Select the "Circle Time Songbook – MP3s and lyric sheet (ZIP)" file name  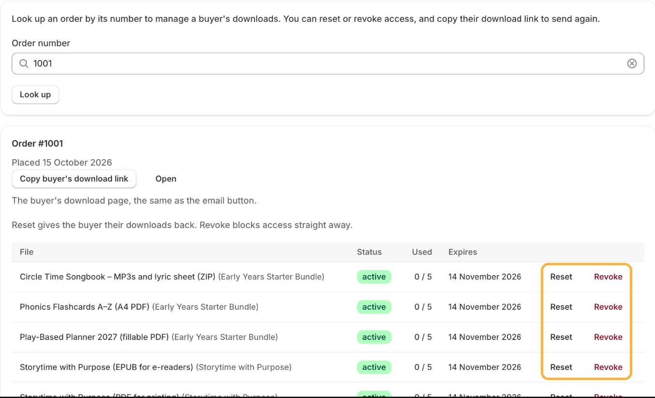(118, 277)
